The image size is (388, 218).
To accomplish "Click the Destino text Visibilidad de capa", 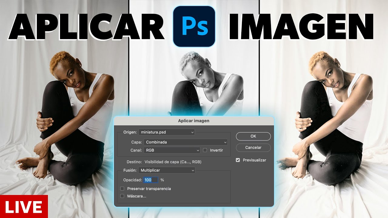I will pos(173,162).
